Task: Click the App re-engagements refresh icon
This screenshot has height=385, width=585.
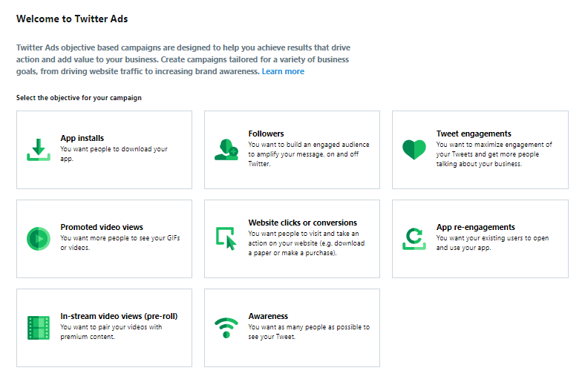Action: (x=414, y=239)
